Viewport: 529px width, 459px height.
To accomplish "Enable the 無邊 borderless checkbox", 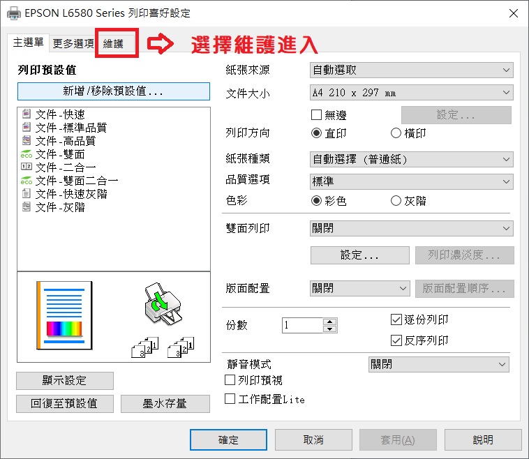I will point(316,114).
